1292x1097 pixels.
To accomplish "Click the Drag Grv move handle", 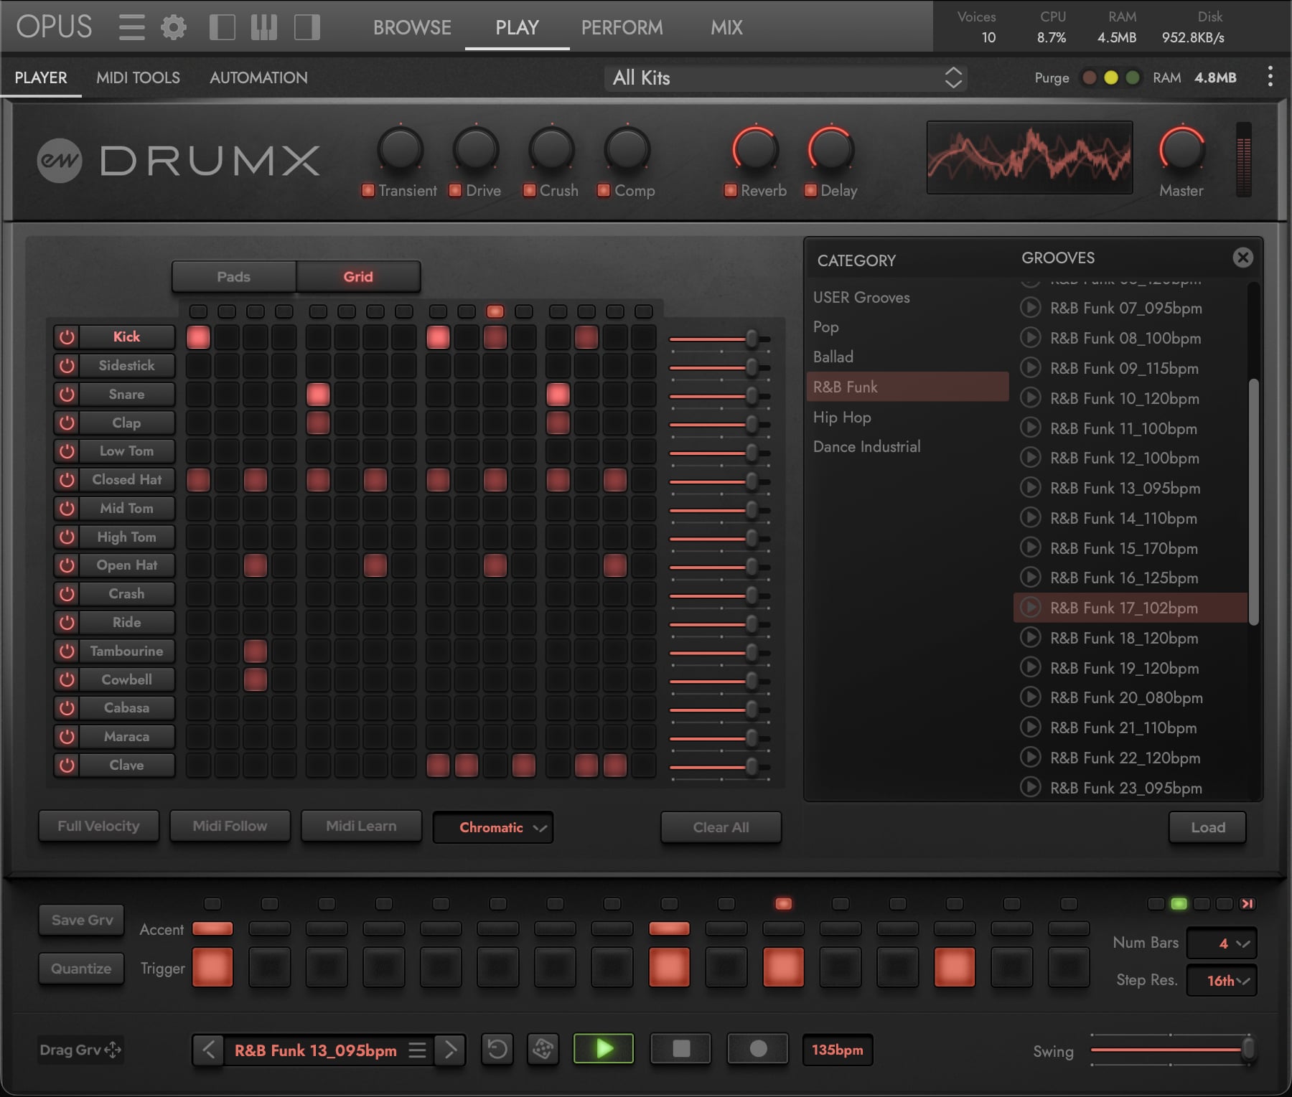I will pyautogui.click(x=113, y=1050).
